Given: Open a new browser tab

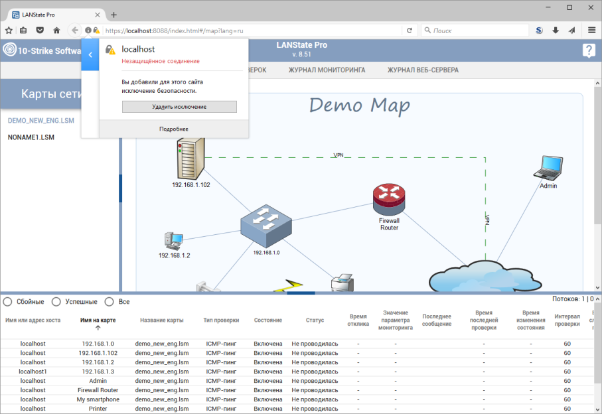Looking at the screenshot, I should pyautogui.click(x=113, y=15).
